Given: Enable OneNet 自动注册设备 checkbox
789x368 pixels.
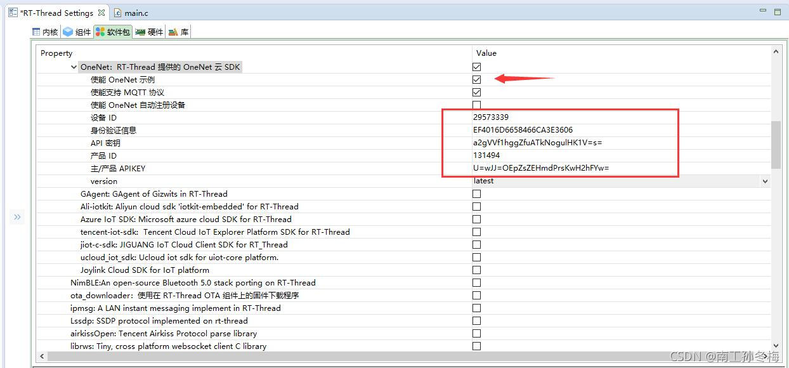Looking at the screenshot, I should [x=476, y=105].
